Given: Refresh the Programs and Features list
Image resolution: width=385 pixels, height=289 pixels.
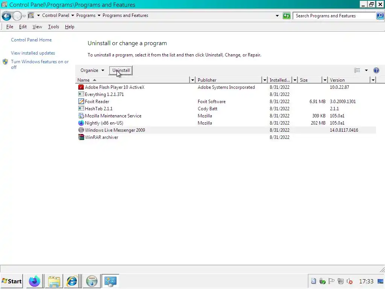Looking at the screenshot, I should point(286,16).
